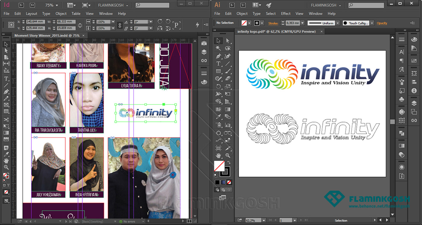Open InDesign's Table menu
This screenshot has width=422, height=225.
click(76, 14)
